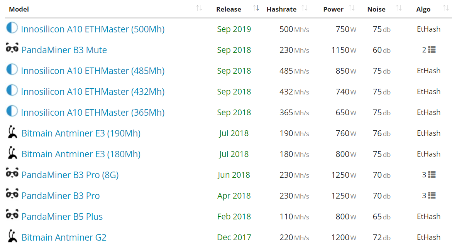Select EtHash in the Antminer G2 row
The image size is (452, 246).
coord(429,237)
